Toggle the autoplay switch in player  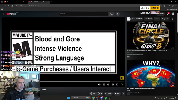click(99, 84)
